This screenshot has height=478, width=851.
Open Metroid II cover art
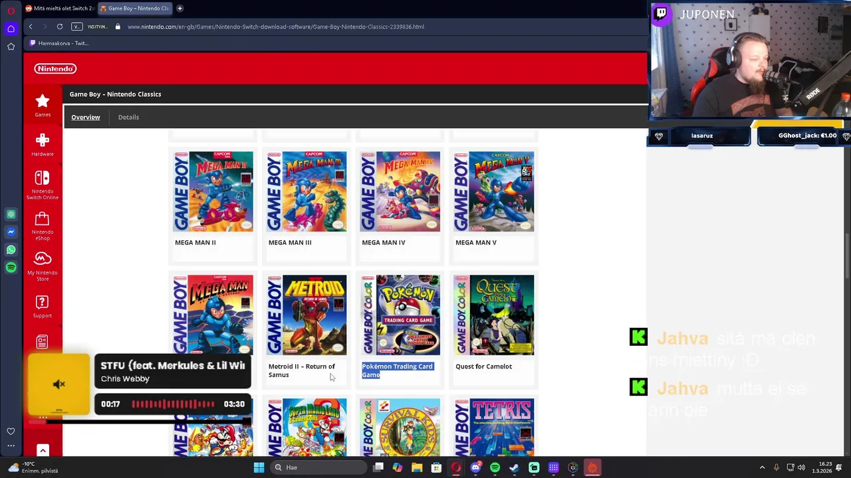point(306,315)
